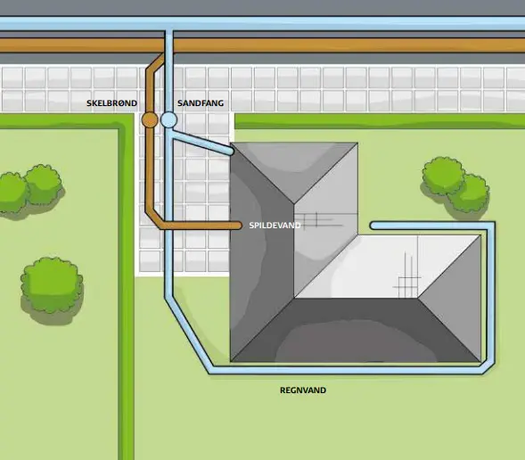Click the REGNVAND label below the house
Image resolution: width=525 pixels, height=460 pixels.
[x=303, y=390]
